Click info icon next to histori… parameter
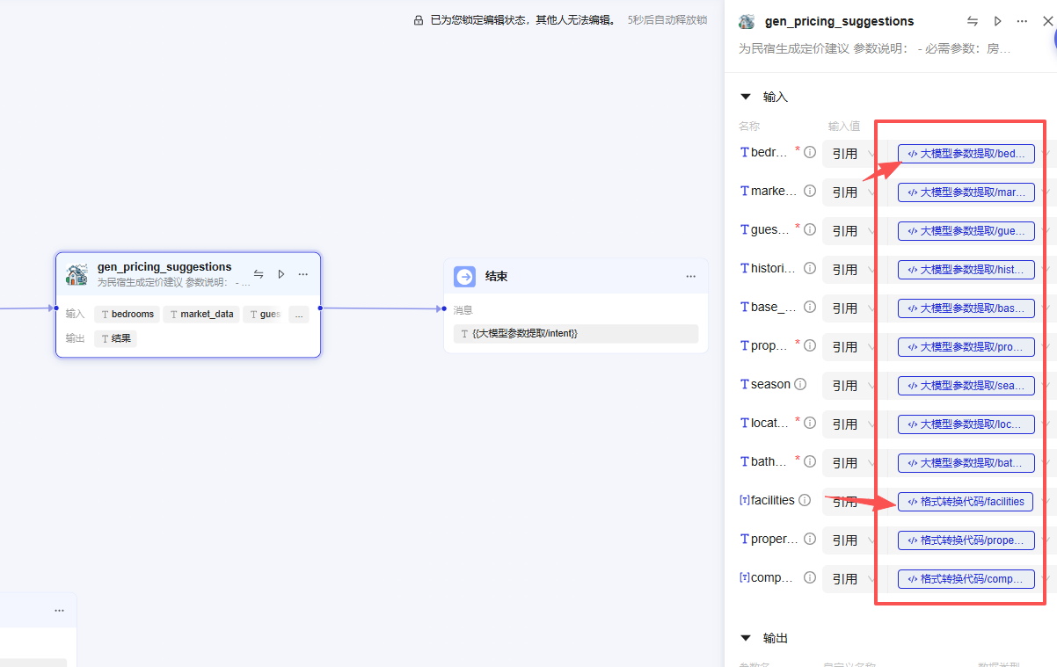The width and height of the screenshot is (1057, 667). (810, 268)
